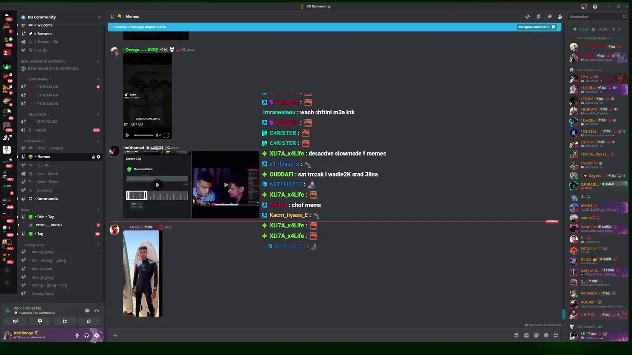The width and height of the screenshot is (632, 355).
Task: Click Marquer comme lu button
Action: [537, 27]
